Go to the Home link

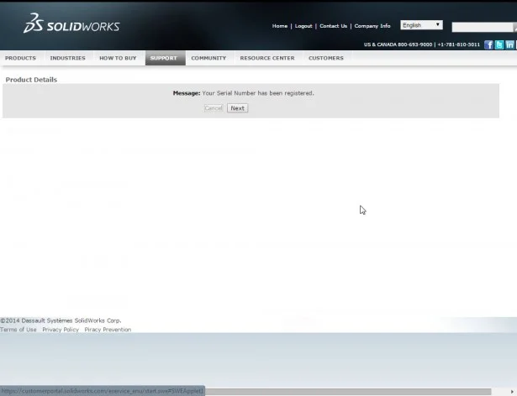(280, 26)
